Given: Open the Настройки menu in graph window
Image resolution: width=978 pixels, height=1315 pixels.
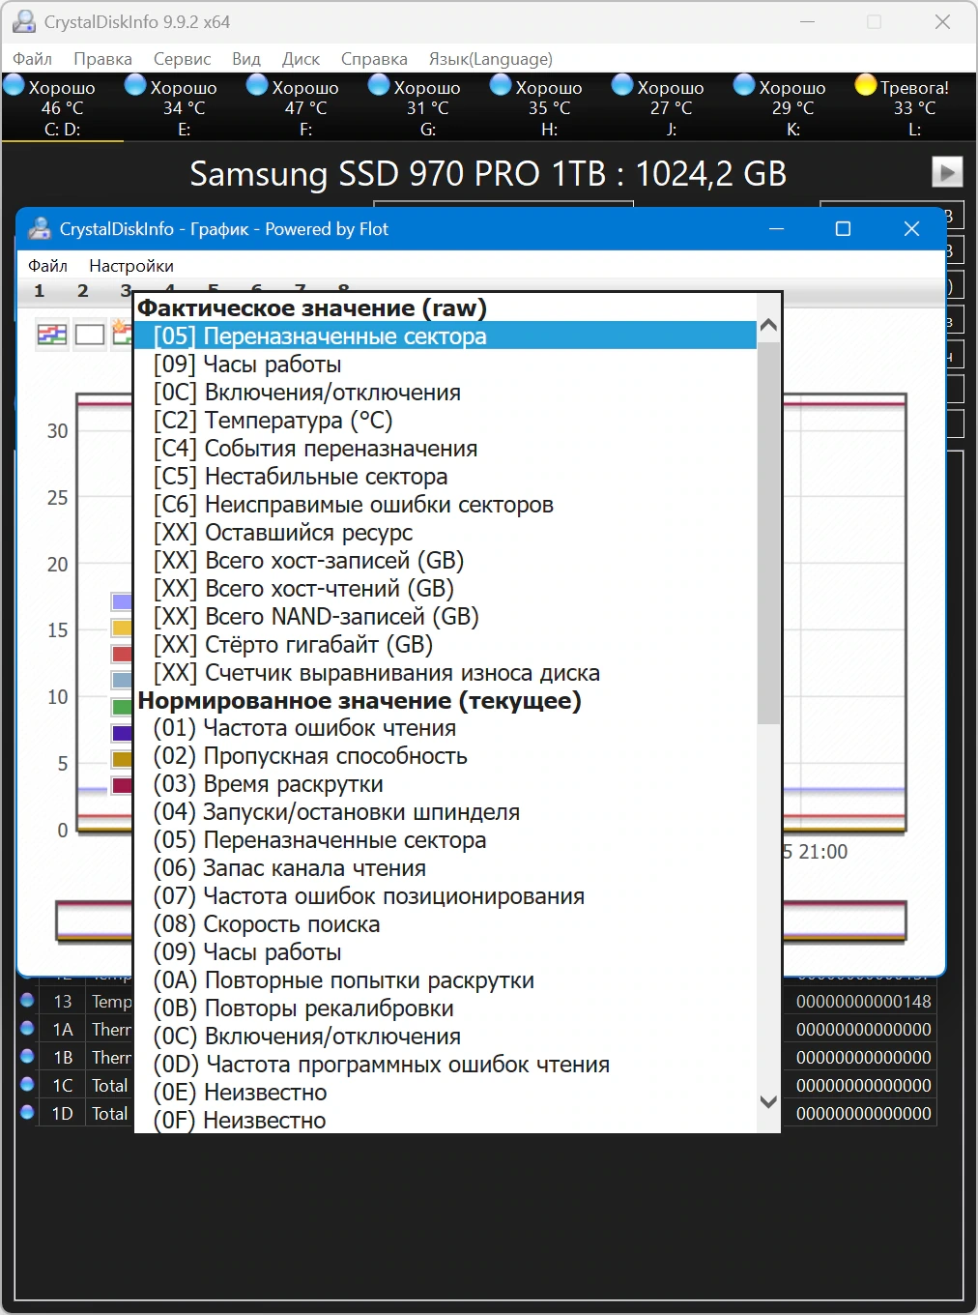Looking at the screenshot, I should click(131, 266).
